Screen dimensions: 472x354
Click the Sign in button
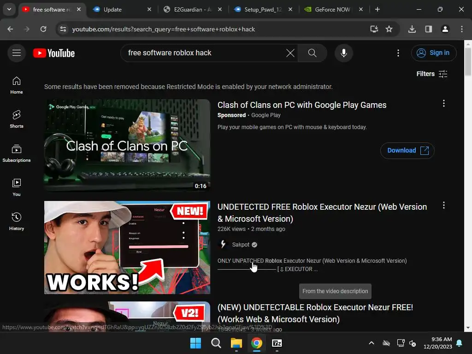click(x=433, y=53)
